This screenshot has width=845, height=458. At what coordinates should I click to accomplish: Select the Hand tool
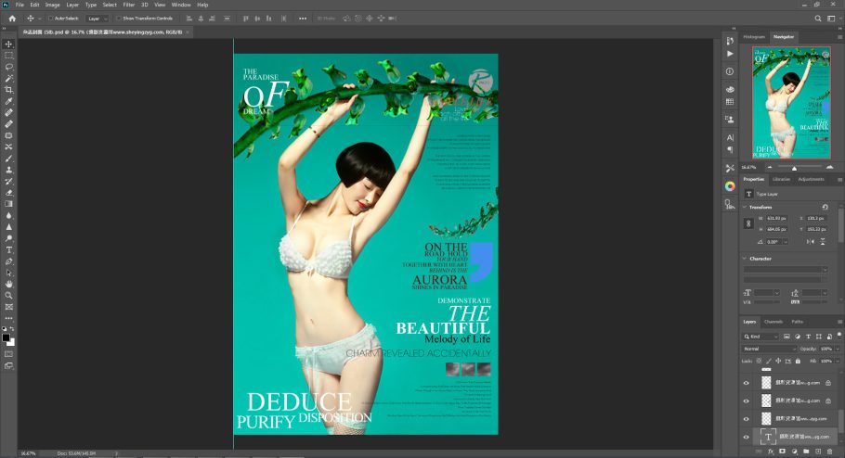point(8,285)
